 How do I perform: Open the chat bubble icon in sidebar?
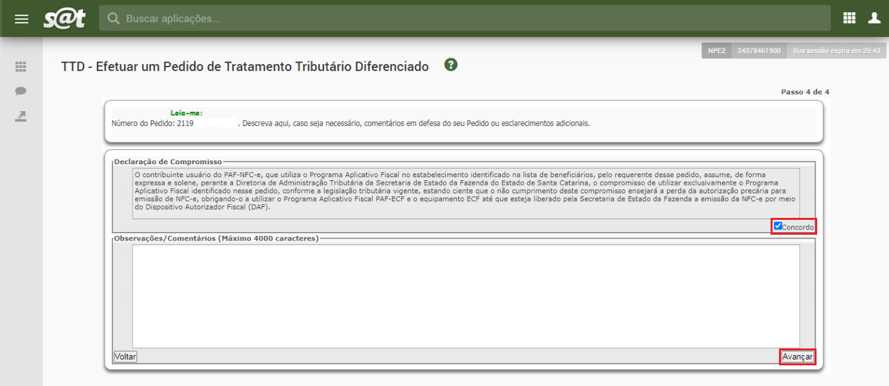tap(21, 91)
